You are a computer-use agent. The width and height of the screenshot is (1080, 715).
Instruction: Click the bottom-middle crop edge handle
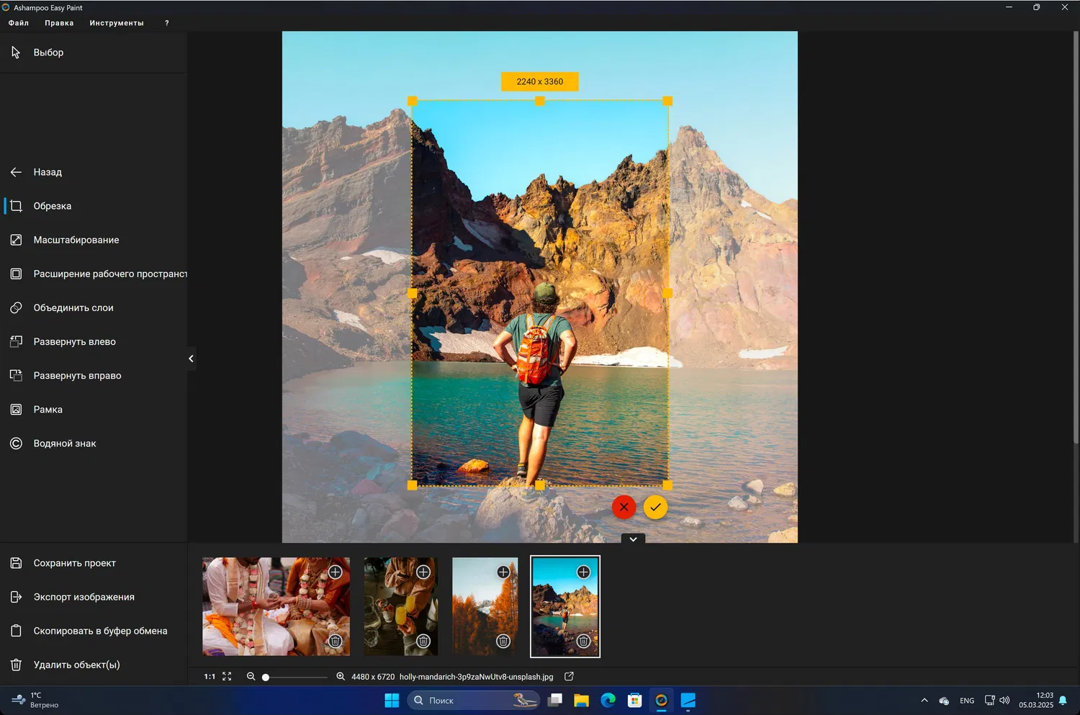point(540,485)
